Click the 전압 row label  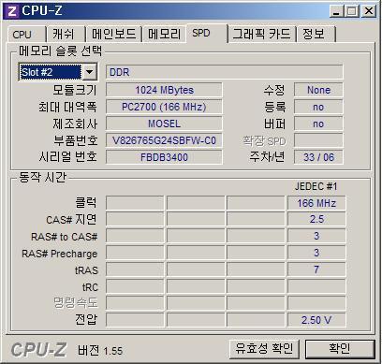tap(86, 319)
